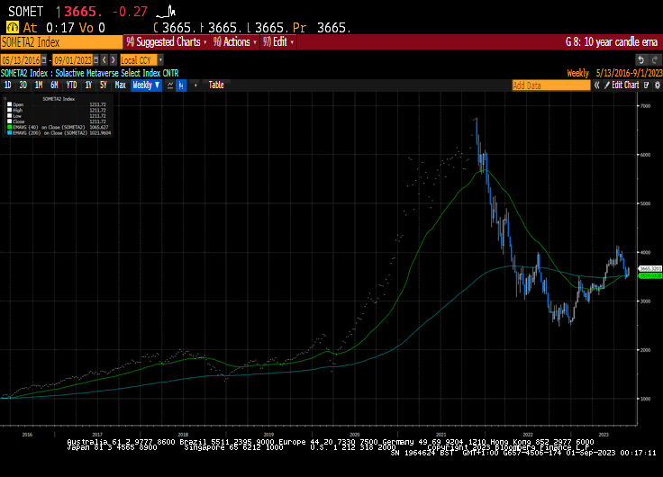
Task: Click the undo arrow icon
Action: pyautogui.click(x=641, y=60)
